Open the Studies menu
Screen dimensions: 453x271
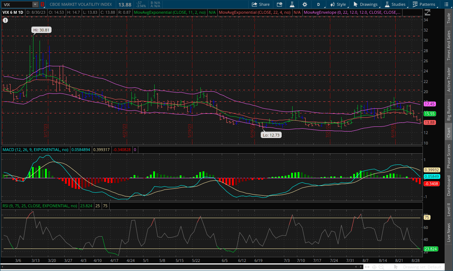pyautogui.click(x=395, y=4)
